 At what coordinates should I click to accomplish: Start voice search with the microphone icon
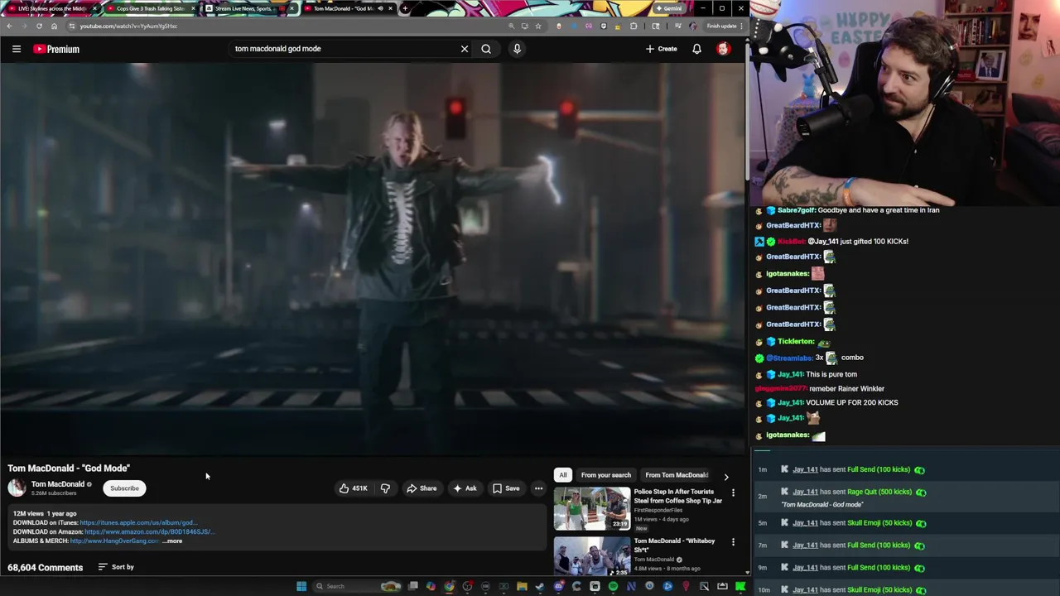click(517, 49)
